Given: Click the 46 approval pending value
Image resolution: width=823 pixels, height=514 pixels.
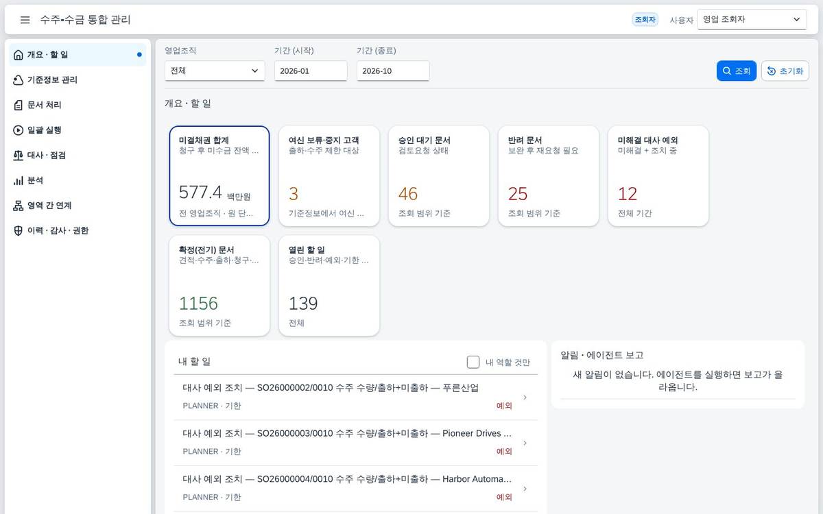Looking at the screenshot, I should [x=408, y=193].
